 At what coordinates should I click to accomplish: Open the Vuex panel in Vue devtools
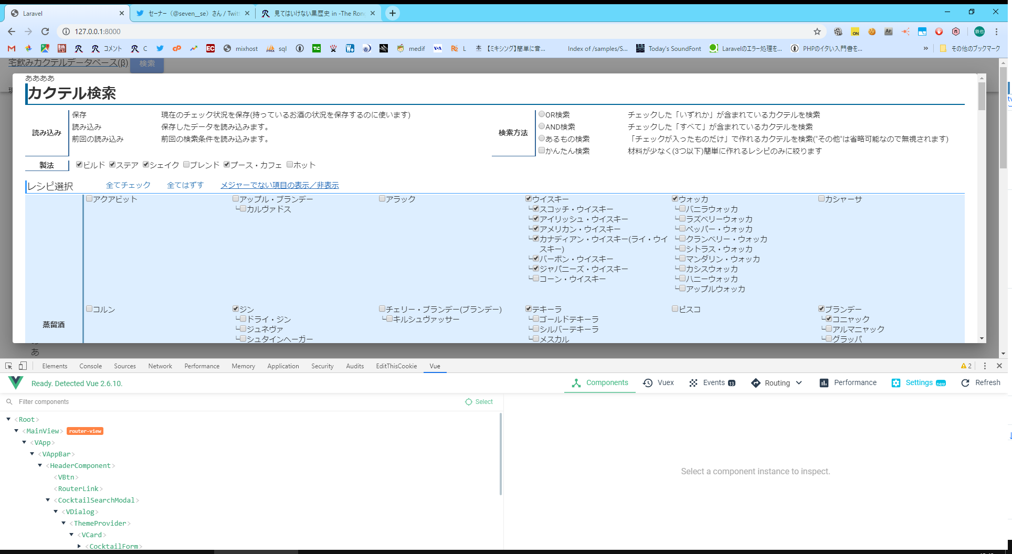pos(658,383)
